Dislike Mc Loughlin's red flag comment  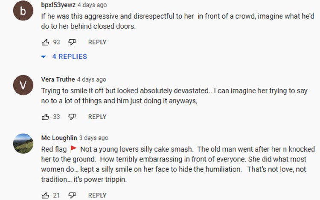(x=72, y=195)
